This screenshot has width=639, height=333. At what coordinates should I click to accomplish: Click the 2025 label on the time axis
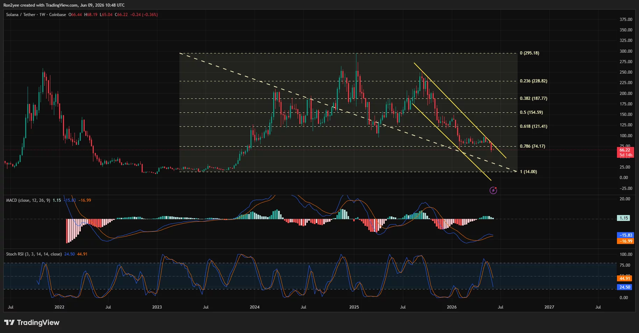tap(354, 307)
